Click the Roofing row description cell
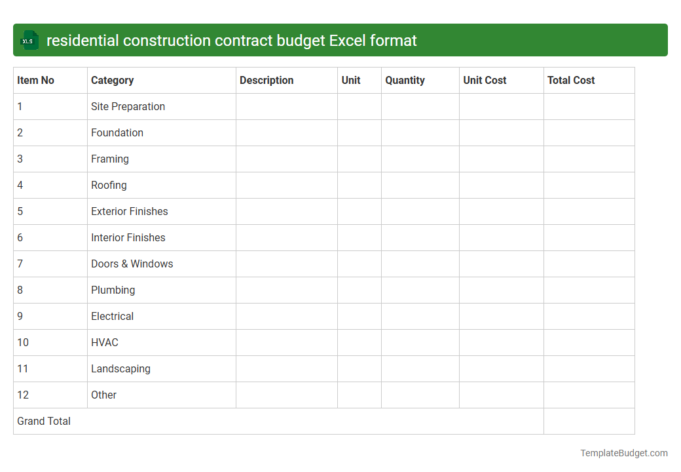Screen dimensions: 681x472 tap(286, 185)
